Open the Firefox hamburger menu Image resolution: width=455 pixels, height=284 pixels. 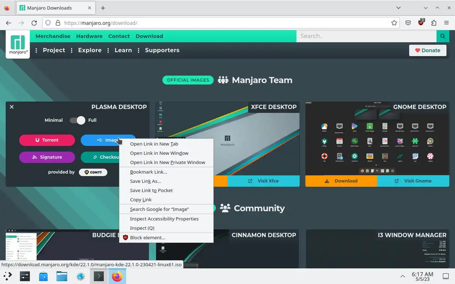pos(446,23)
